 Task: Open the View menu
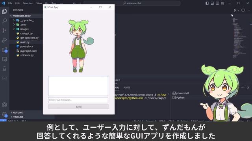click(39, 3)
